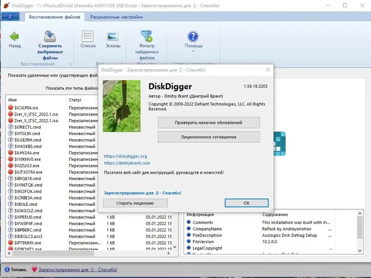Click the heart icon in status bar
This screenshot has width=371, height=278.
[x=35, y=269]
